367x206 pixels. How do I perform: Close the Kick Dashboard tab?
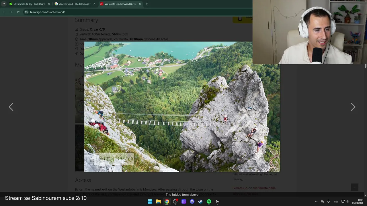click(49, 4)
